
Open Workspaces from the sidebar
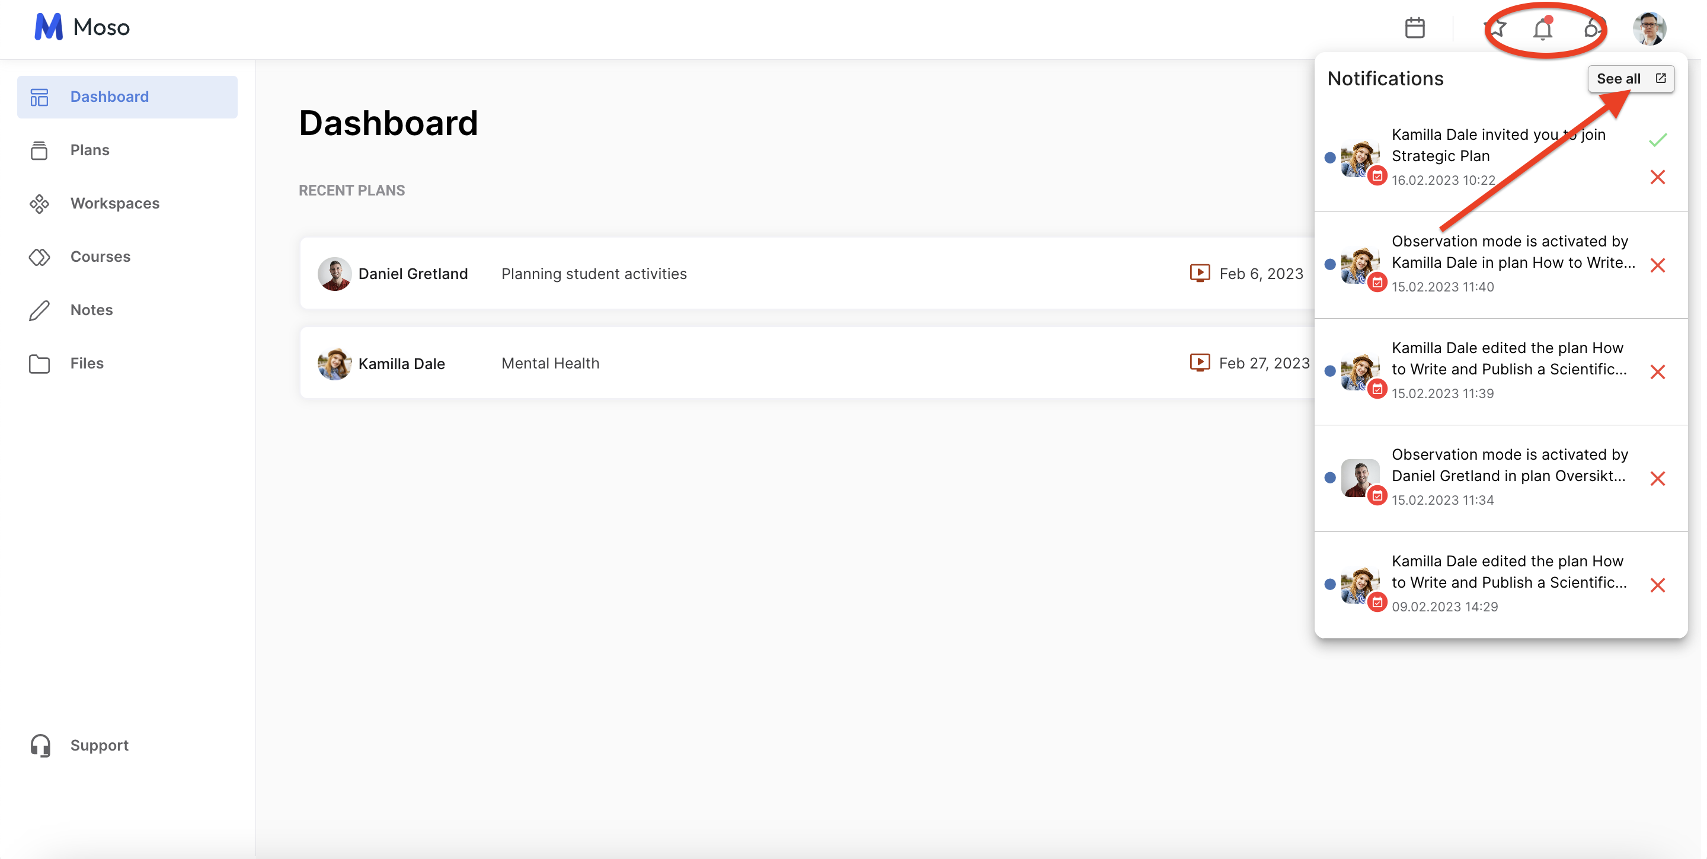point(114,203)
